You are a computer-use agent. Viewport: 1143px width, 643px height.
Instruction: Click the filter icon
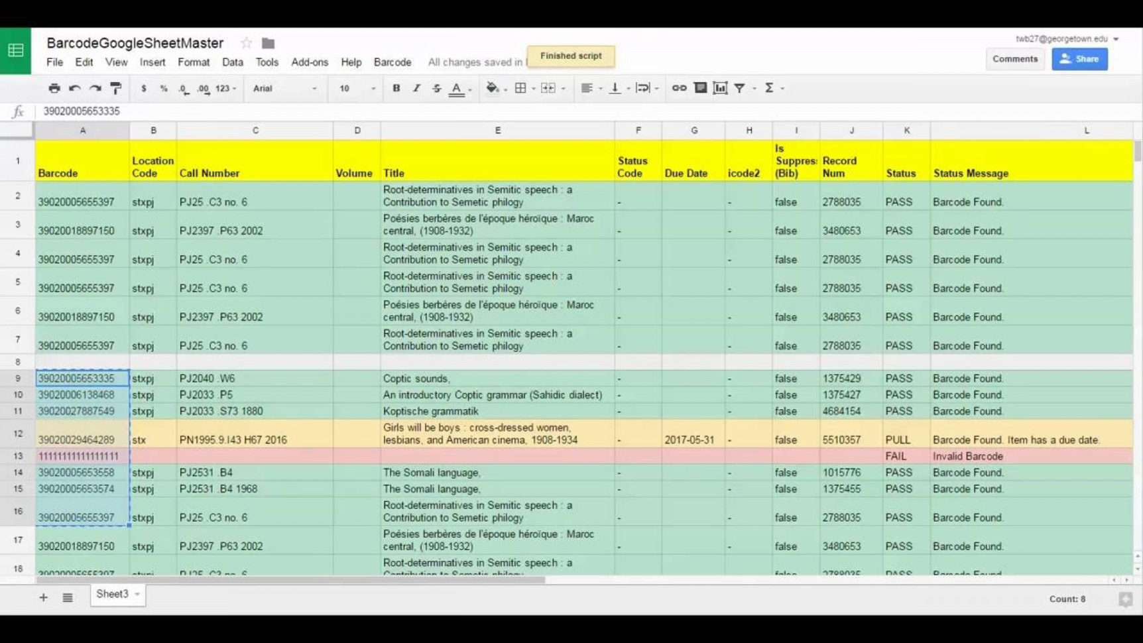pyautogui.click(x=740, y=88)
